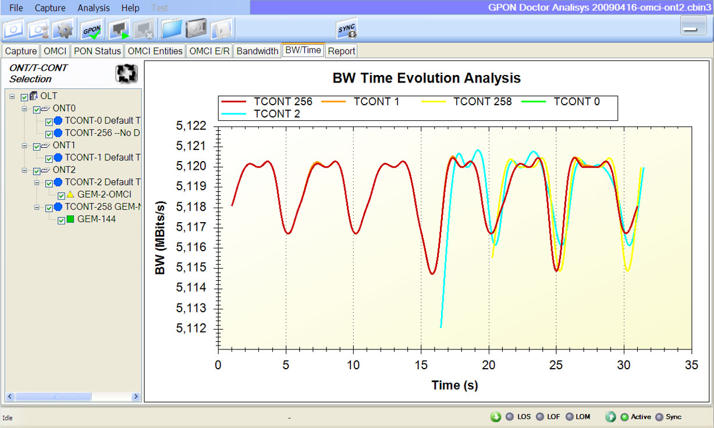Click the open folder toolbar icon
The width and height of the screenshot is (714, 428).
click(x=171, y=28)
